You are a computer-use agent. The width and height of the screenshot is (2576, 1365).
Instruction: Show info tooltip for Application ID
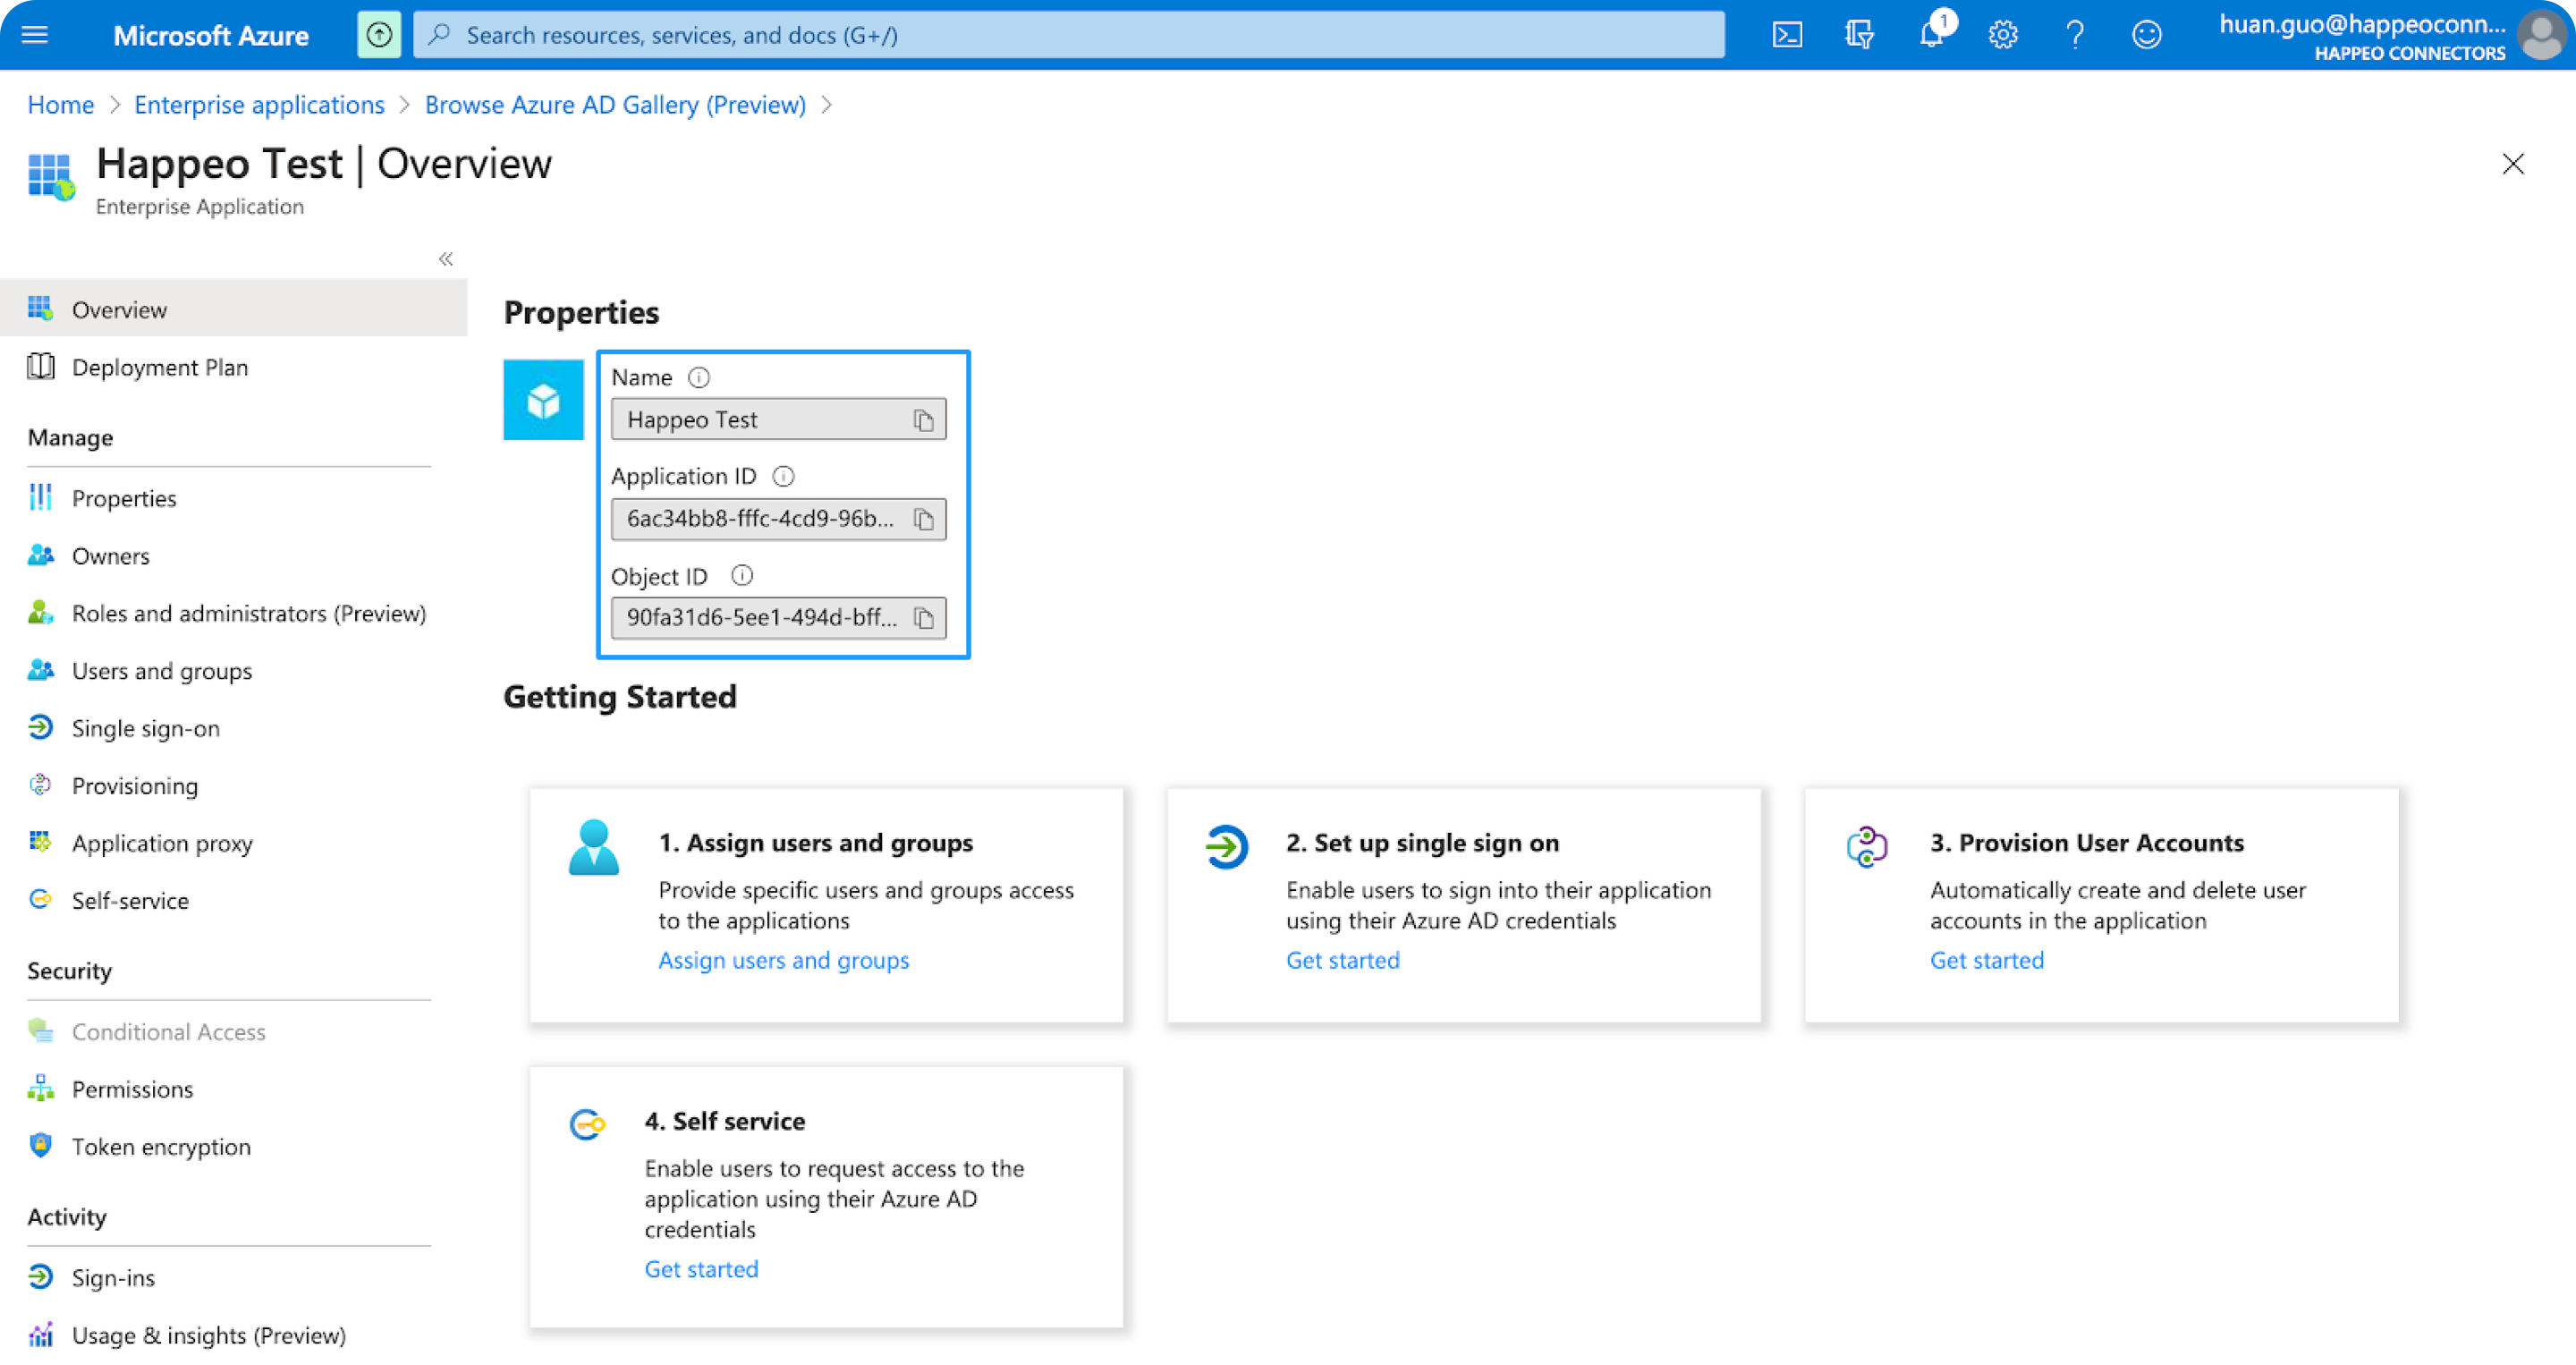(784, 477)
